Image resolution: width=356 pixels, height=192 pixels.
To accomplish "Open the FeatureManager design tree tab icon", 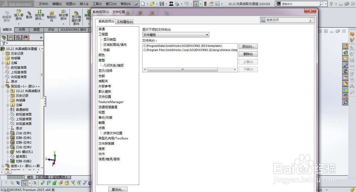I will click(4, 38).
